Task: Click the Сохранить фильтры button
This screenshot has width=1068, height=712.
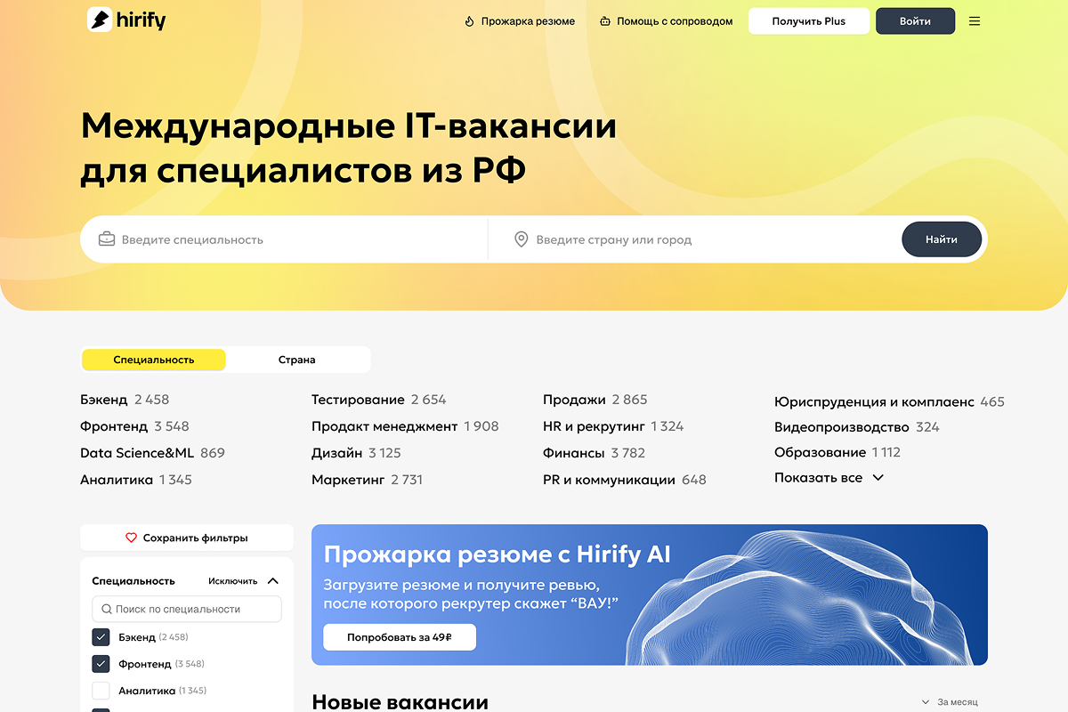Action: 187,538
